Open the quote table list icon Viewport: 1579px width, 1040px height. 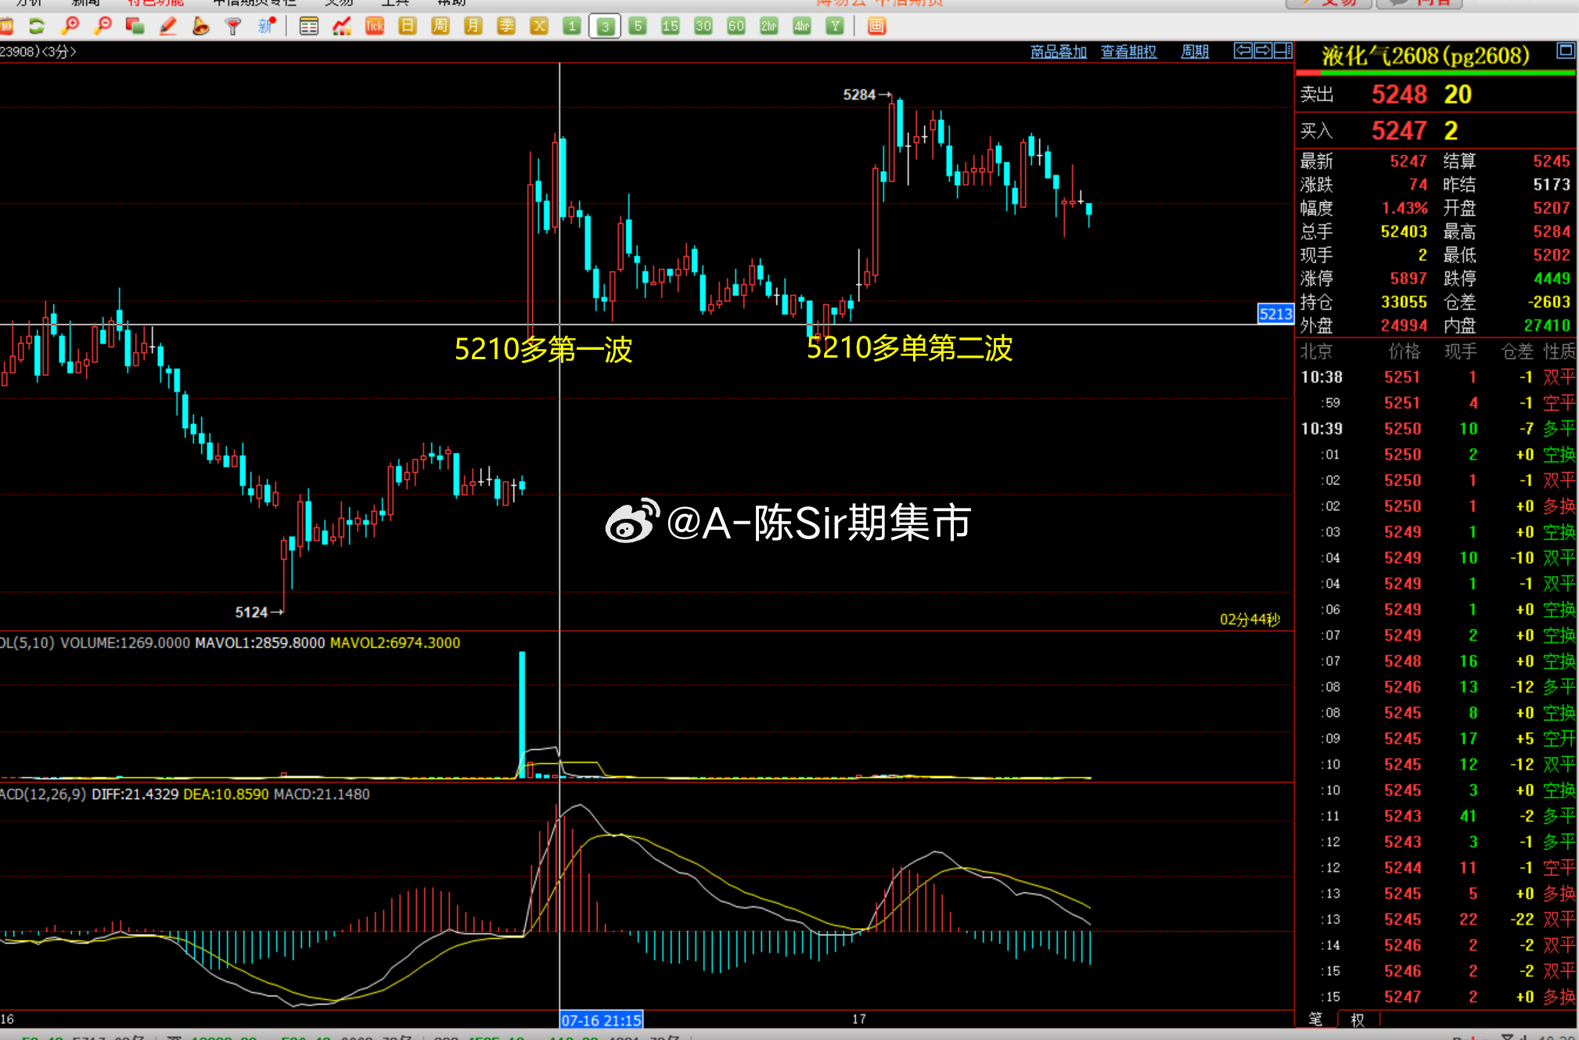309,27
